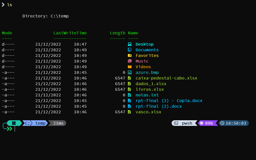Click the CPU chip icon beside 89%
This screenshot has height=160, width=256.
pos(202,123)
